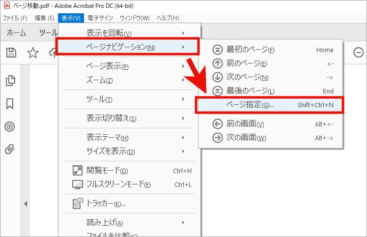367x237 pixels.
Task: Click the star bookmark icon in toolbar
Action: click(32, 53)
